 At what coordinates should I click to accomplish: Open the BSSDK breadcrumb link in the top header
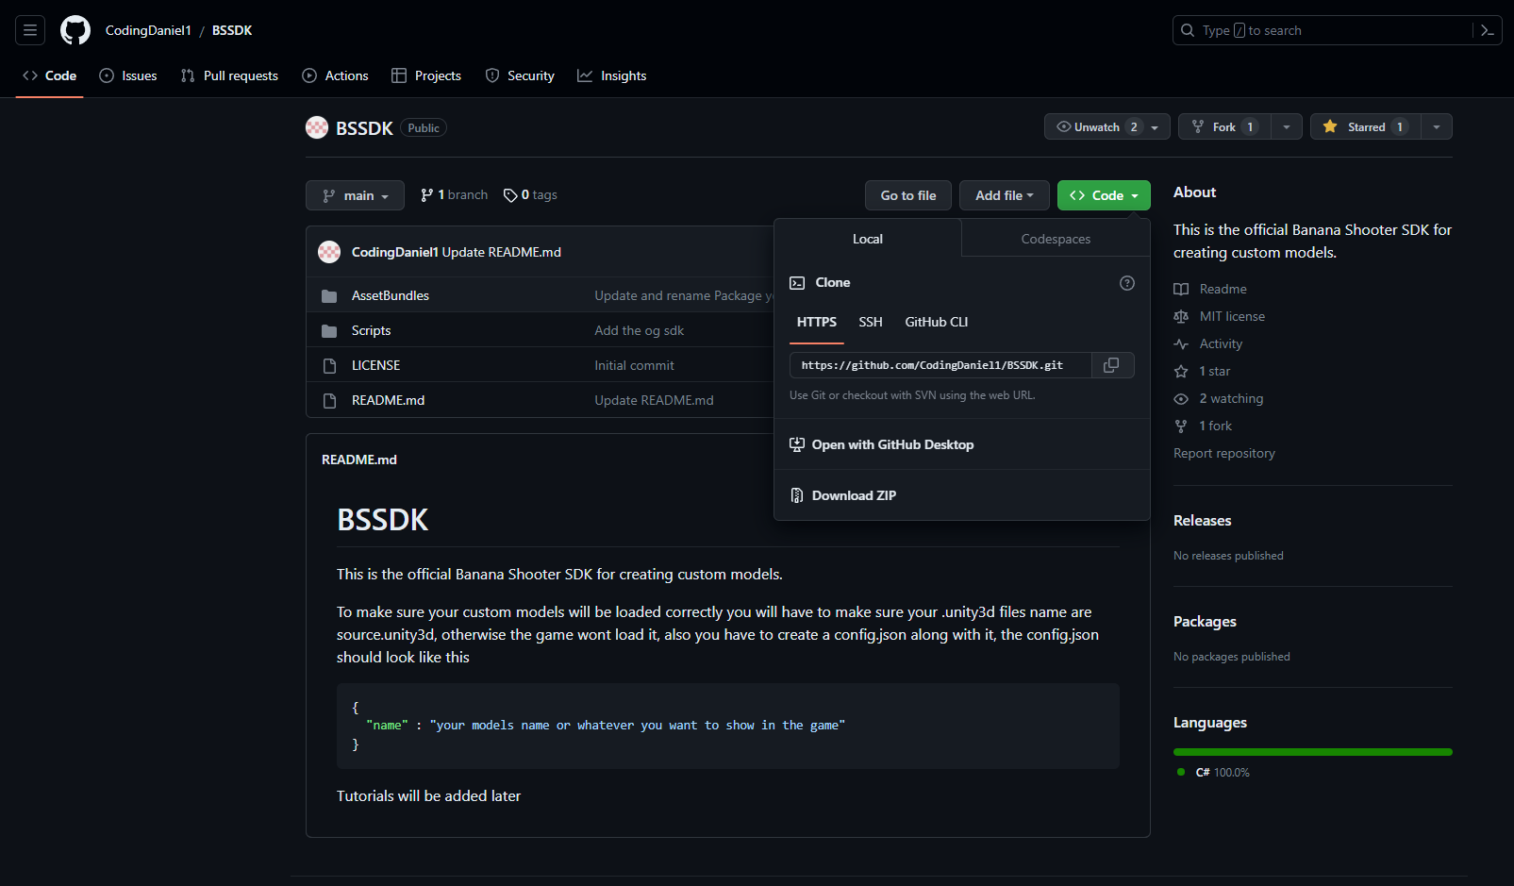232,30
